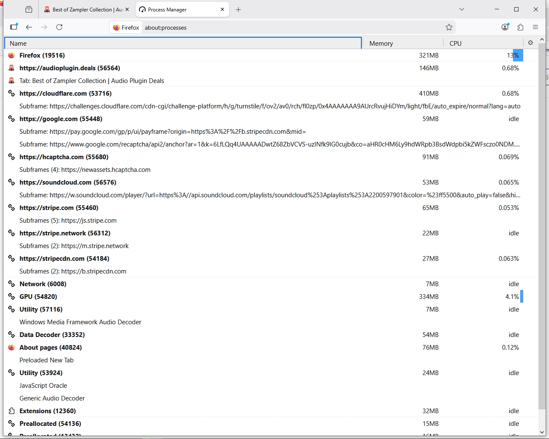Open the column picker gear in the table header
Viewport: 549px width, 439px height.
pos(530,43)
